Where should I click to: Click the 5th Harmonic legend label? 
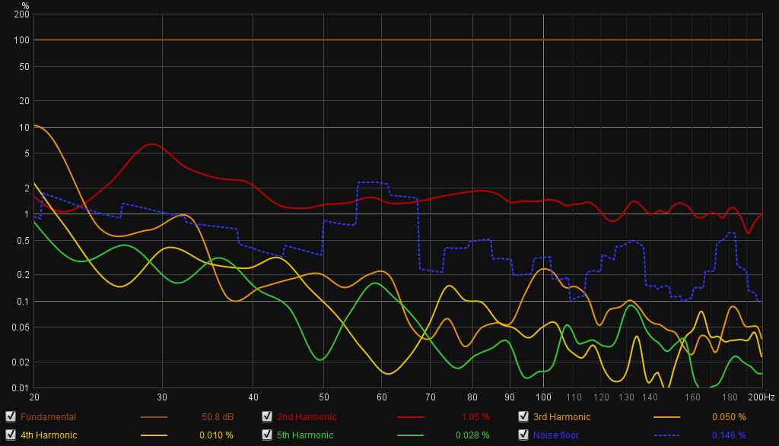click(305, 435)
